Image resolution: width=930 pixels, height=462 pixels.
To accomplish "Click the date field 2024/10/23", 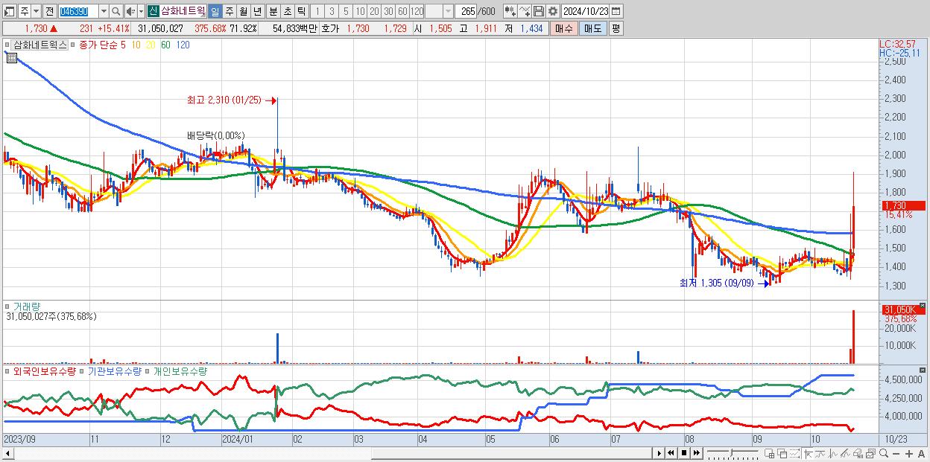I will point(586,11).
